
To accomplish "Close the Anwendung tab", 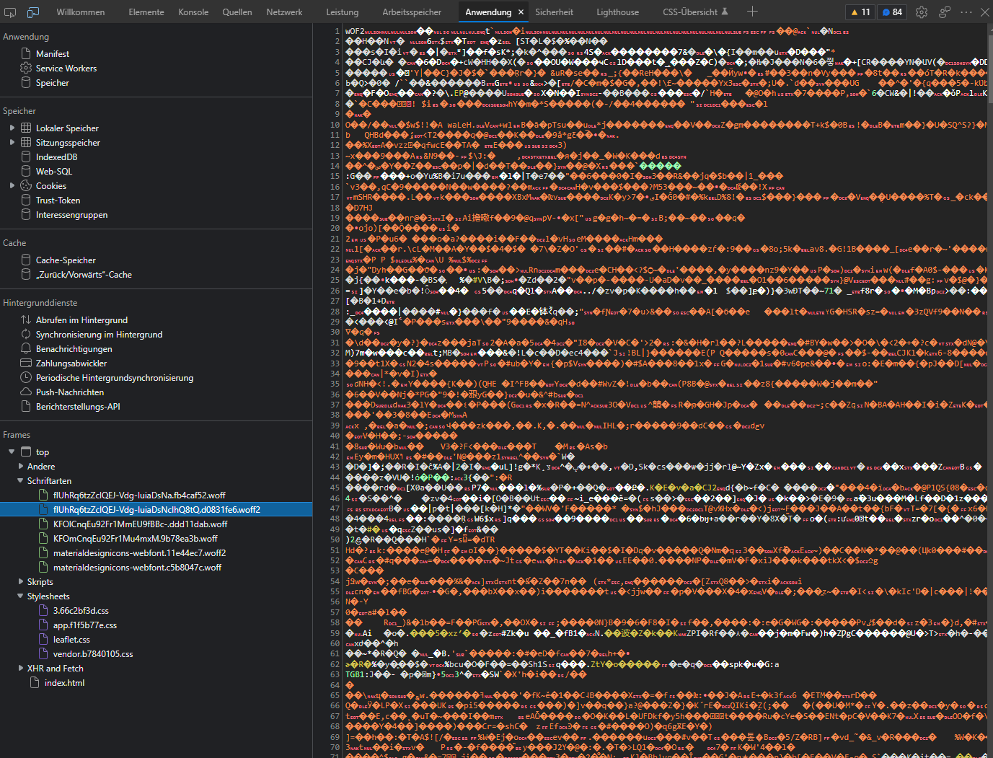I will pos(520,12).
